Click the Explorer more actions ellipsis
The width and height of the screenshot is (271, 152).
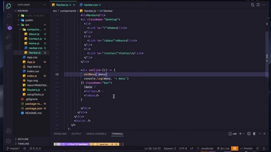pyautogui.click(x=44, y=5)
